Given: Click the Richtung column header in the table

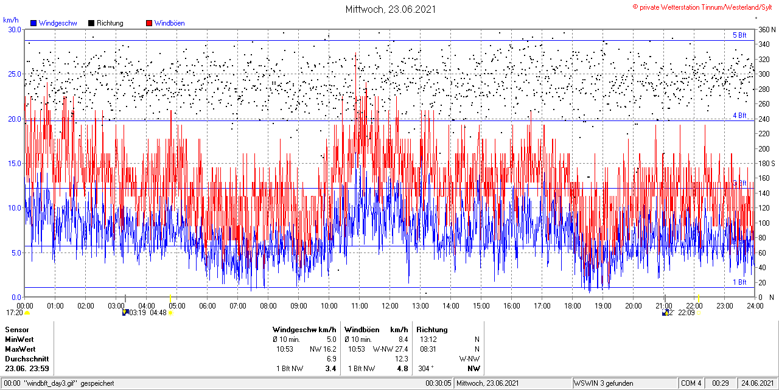Looking at the screenshot, I should click(432, 329).
